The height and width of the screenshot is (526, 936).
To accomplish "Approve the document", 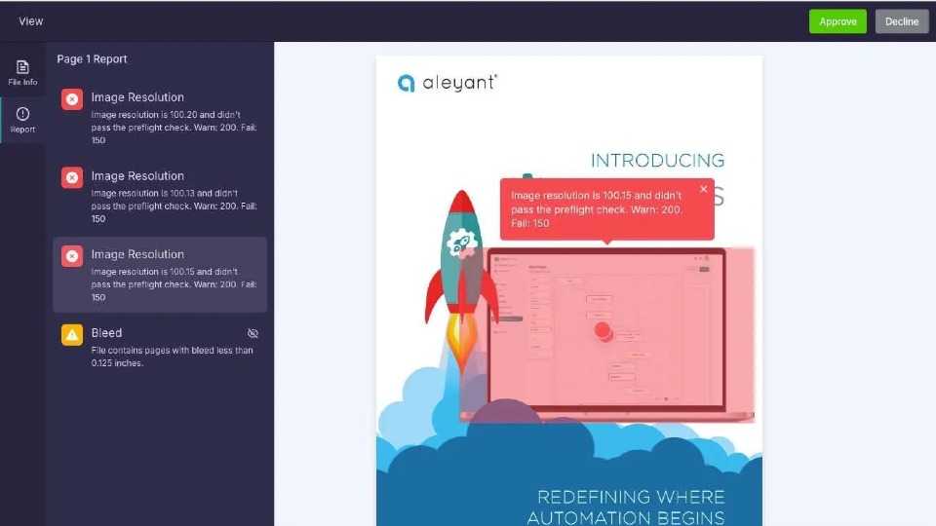I will (x=837, y=21).
